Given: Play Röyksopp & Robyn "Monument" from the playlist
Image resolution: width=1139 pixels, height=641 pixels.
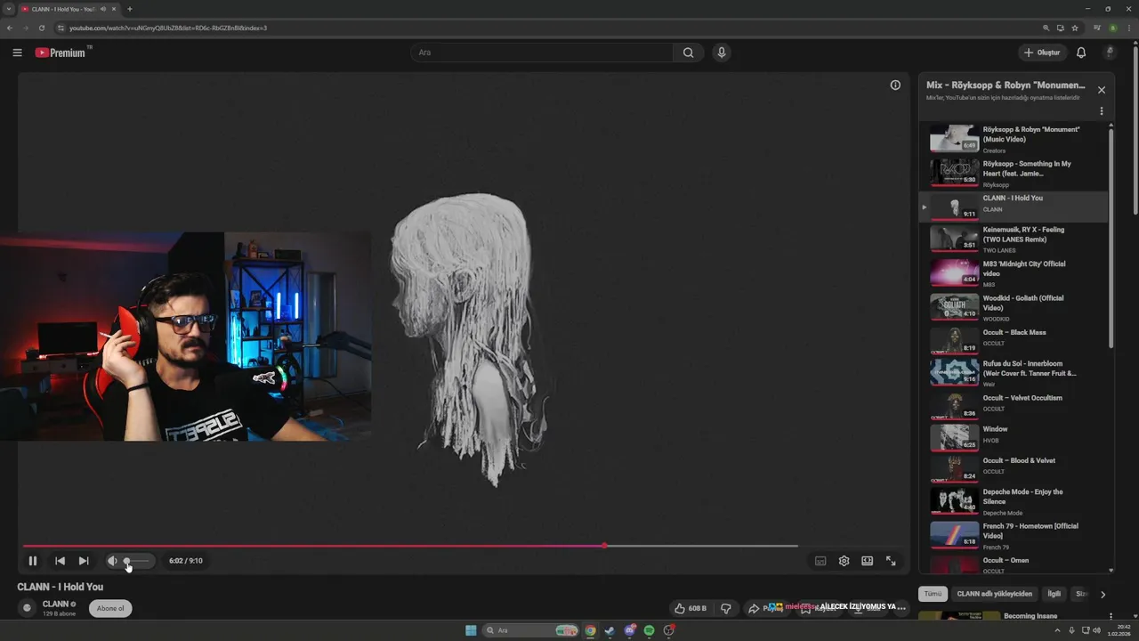Looking at the screenshot, I should tap(1014, 139).
